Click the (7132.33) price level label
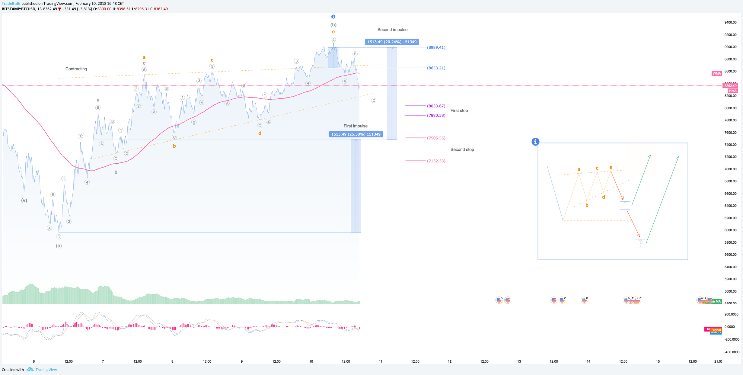The image size is (743, 375). coord(436,161)
